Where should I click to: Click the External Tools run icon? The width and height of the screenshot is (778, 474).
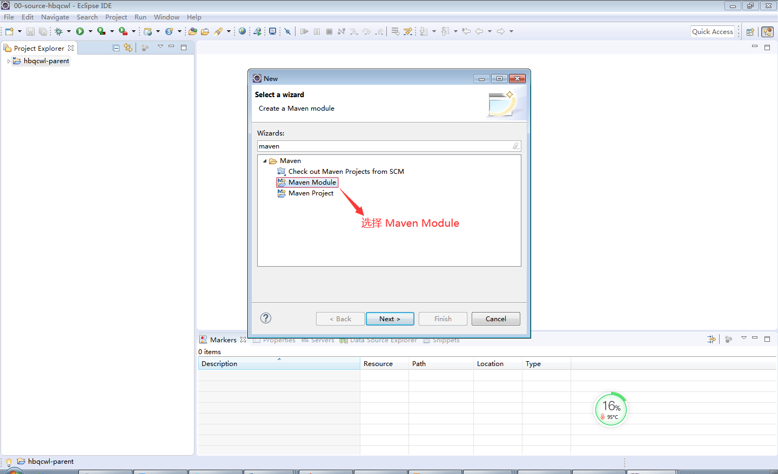(x=123, y=31)
